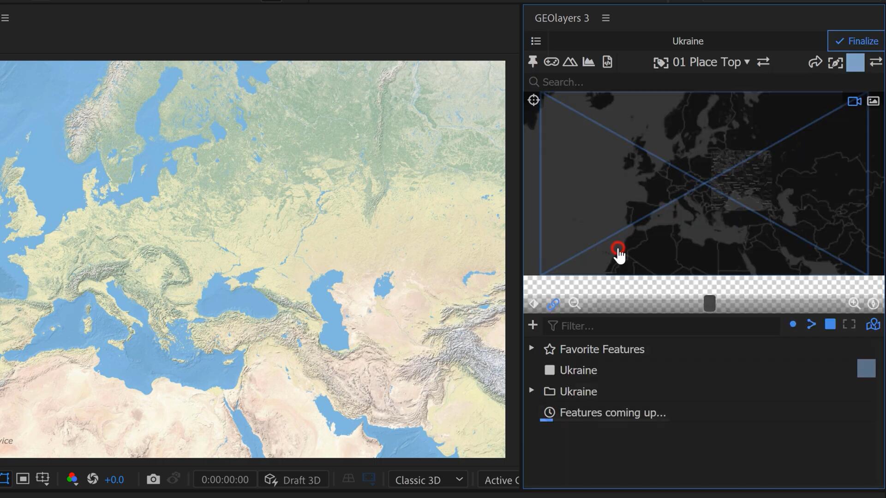Click the share arrow icon

coord(815,62)
